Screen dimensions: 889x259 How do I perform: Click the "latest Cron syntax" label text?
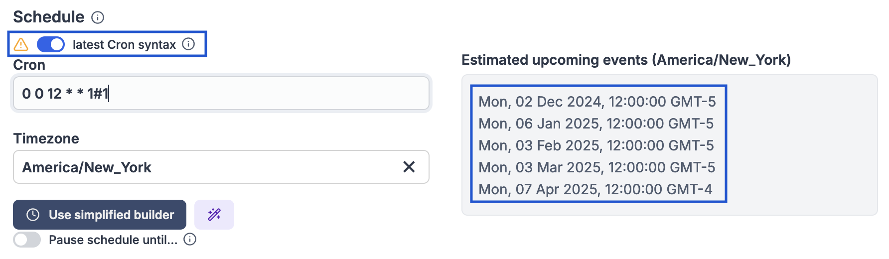coord(124,45)
